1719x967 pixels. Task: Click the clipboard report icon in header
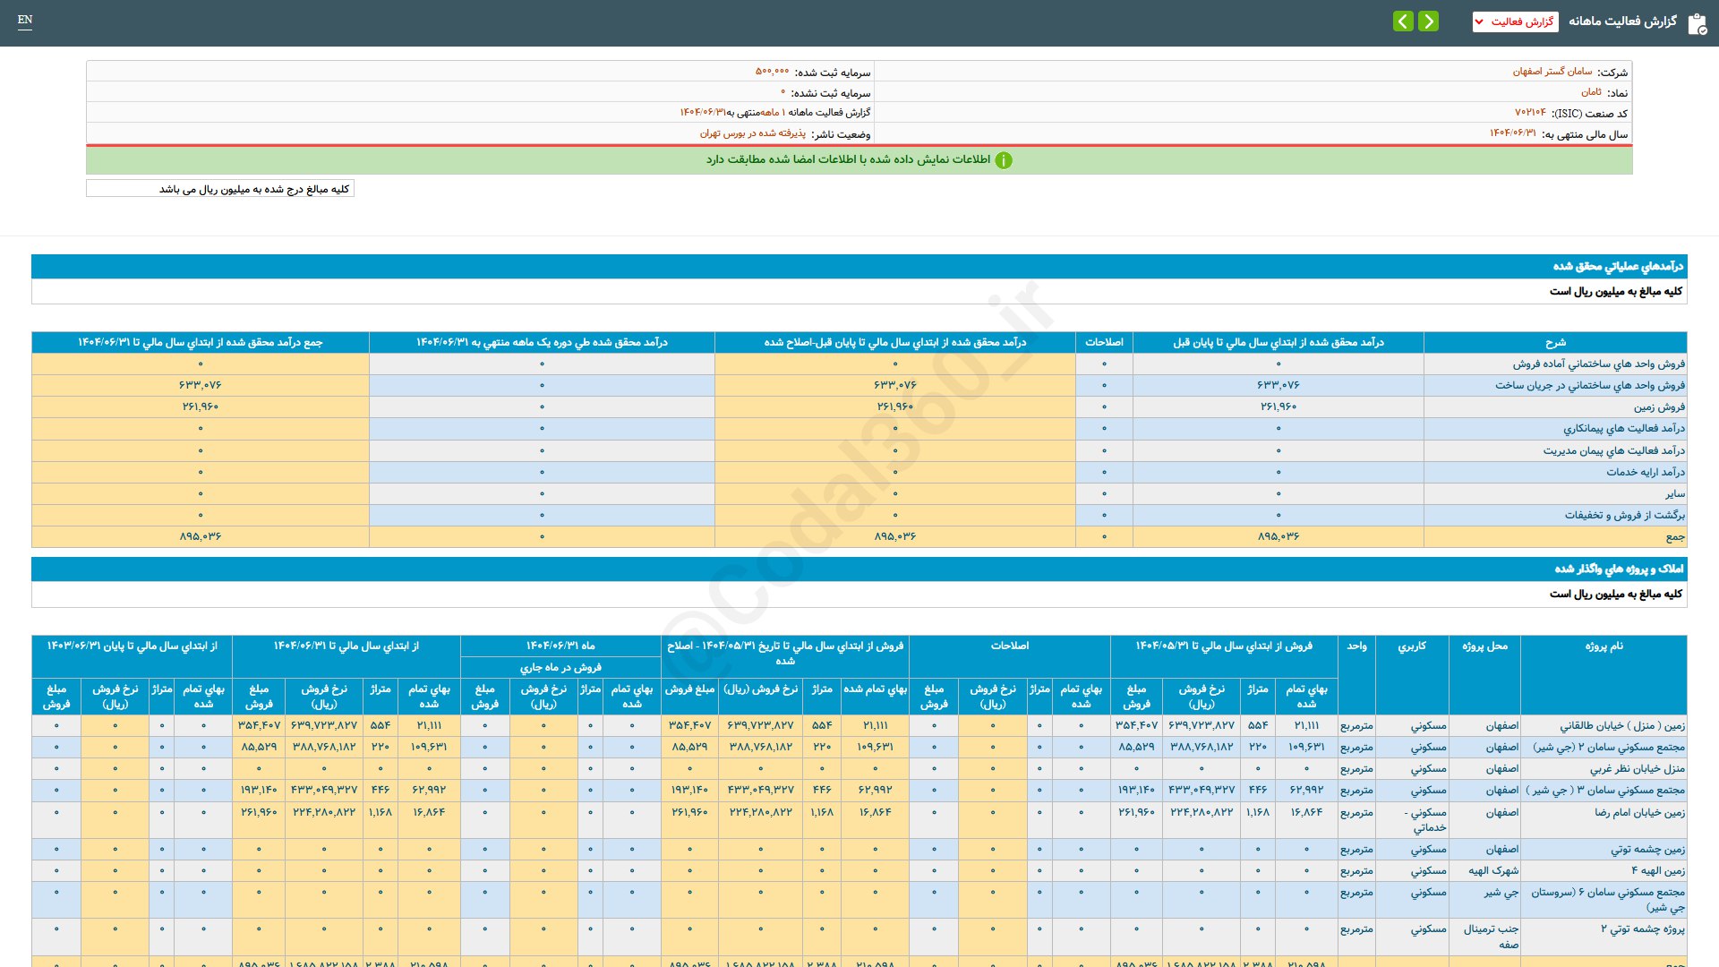point(1697,23)
